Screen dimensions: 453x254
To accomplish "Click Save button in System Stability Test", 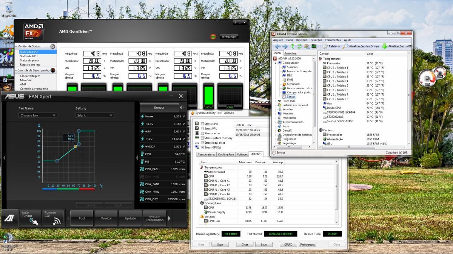I will [x=263, y=245].
